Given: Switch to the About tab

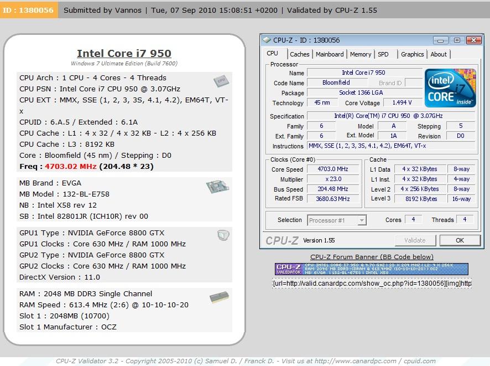Looking at the screenshot, I should [439, 54].
